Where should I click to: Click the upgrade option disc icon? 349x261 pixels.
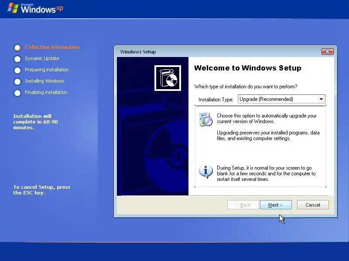click(205, 119)
